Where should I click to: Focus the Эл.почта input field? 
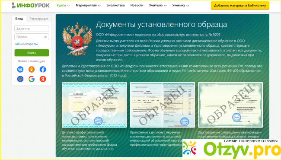32,29
